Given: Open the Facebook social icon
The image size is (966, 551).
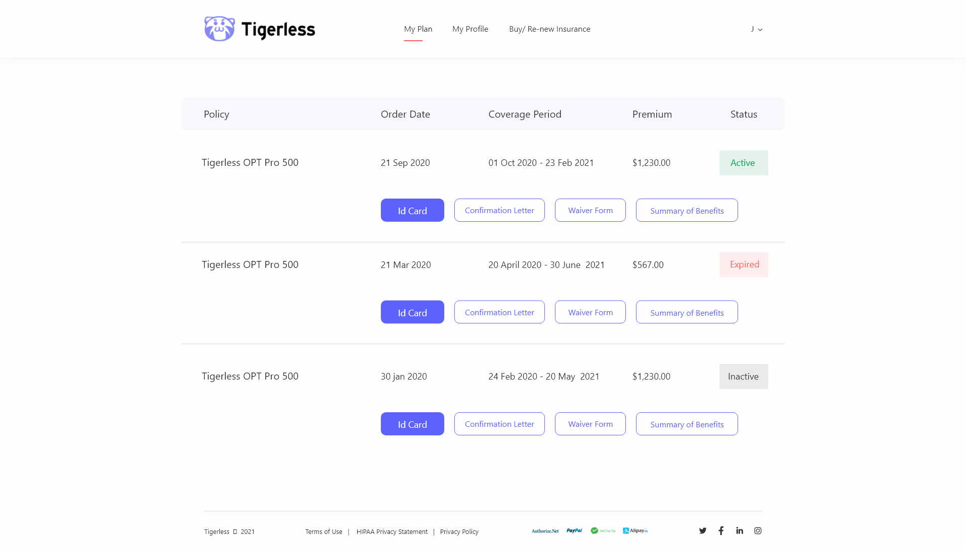Looking at the screenshot, I should pos(721,531).
